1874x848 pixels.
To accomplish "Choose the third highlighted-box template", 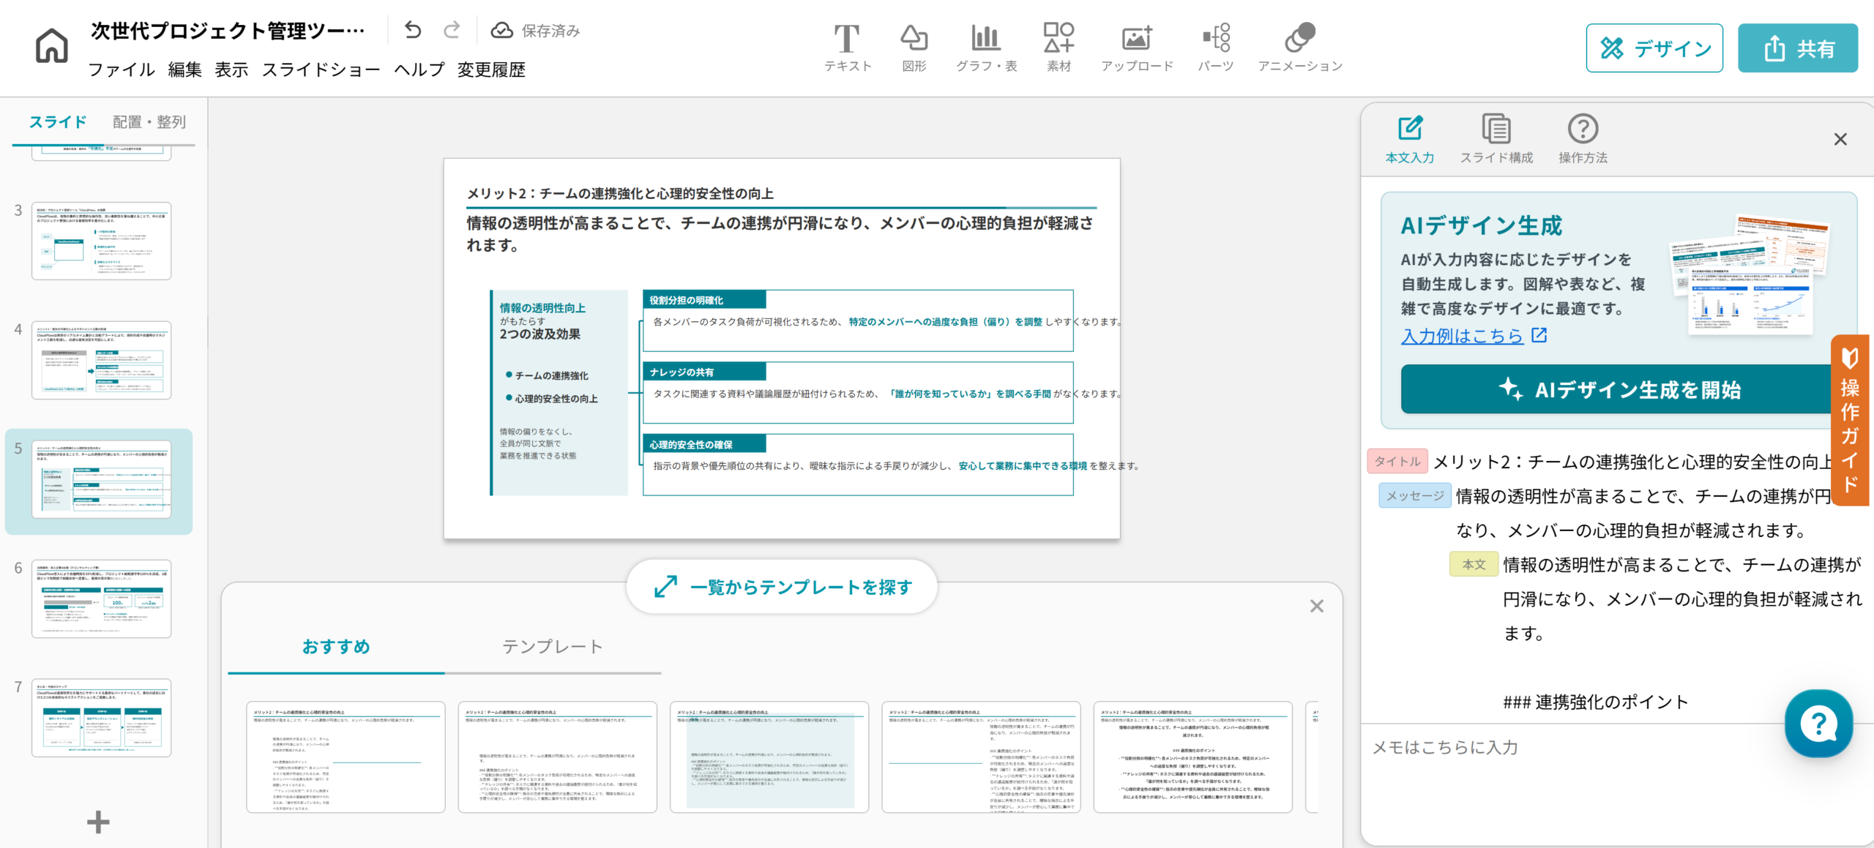I will [x=769, y=757].
